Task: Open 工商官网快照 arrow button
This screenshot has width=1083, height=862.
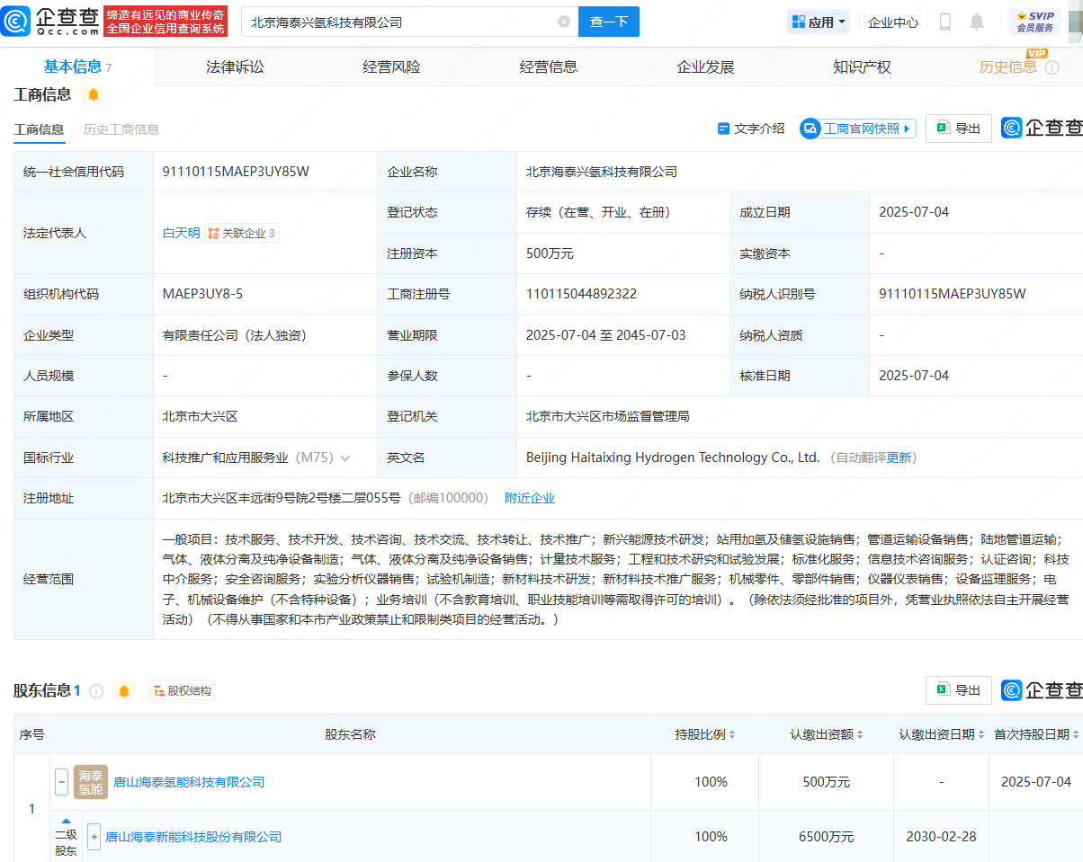Action: [x=858, y=129]
